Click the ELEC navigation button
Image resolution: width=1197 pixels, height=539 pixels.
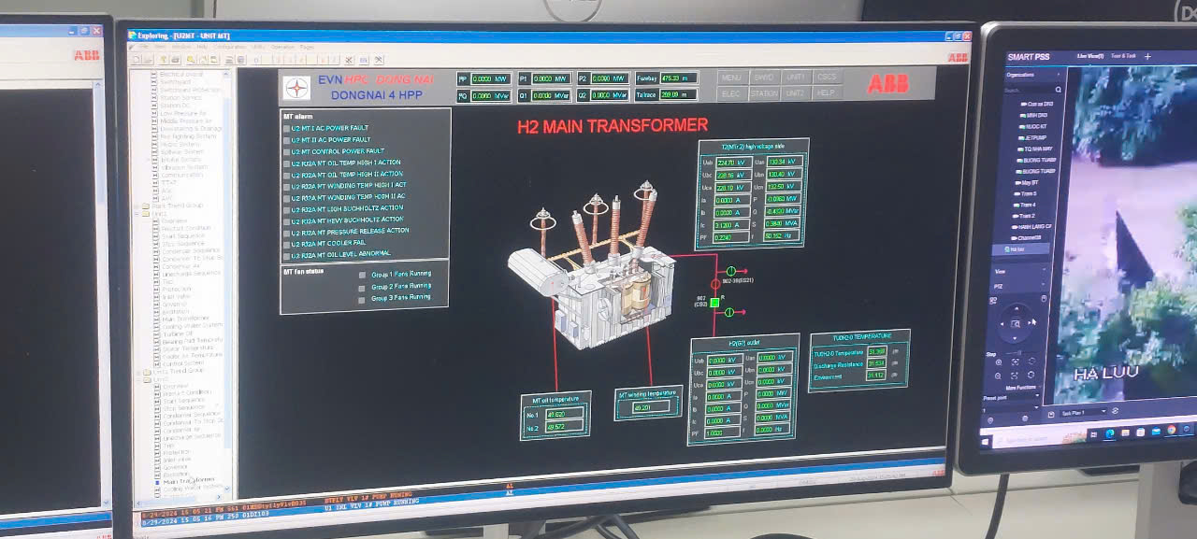[731, 93]
